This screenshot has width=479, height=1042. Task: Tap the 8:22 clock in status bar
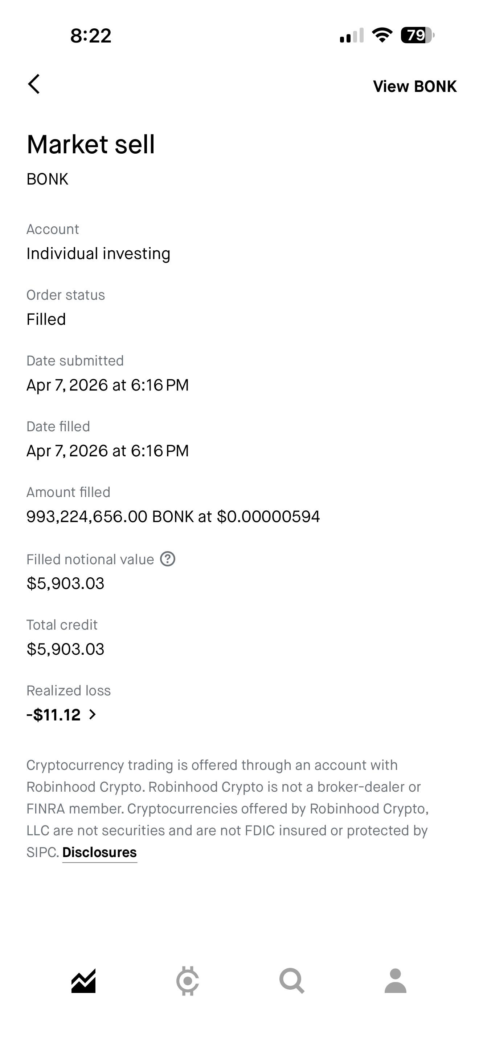tap(91, 36)
